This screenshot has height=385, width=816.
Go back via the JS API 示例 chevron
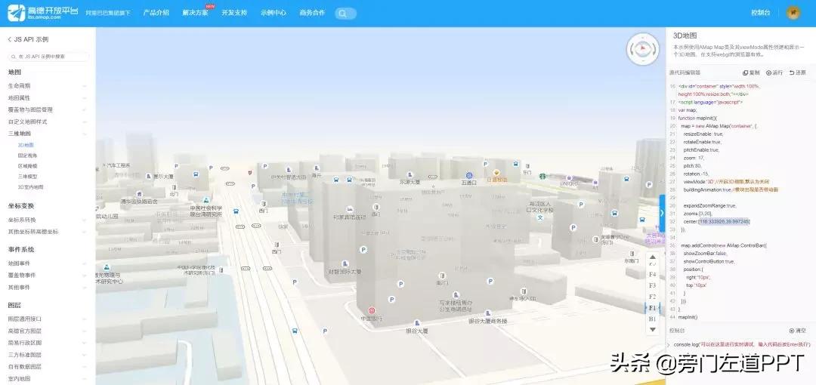pyautogui.click(x=9, y=39)
